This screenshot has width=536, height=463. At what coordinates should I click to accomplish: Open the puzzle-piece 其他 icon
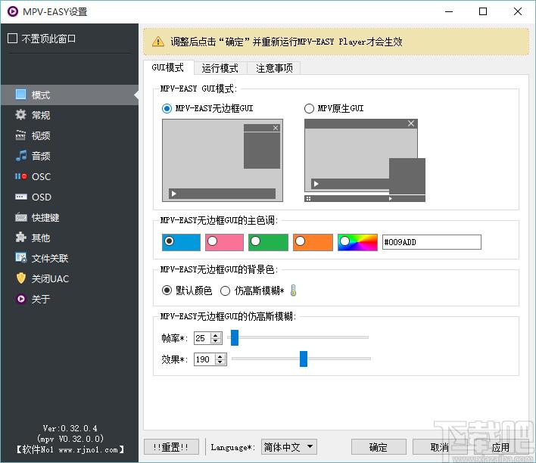click(x=20, y=238)
